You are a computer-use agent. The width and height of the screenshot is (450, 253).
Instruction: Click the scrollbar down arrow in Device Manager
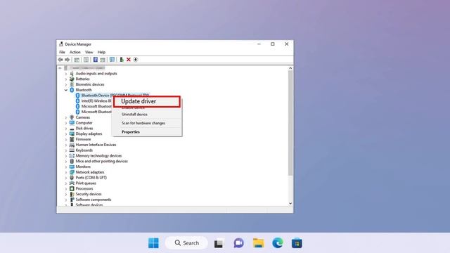290,203
